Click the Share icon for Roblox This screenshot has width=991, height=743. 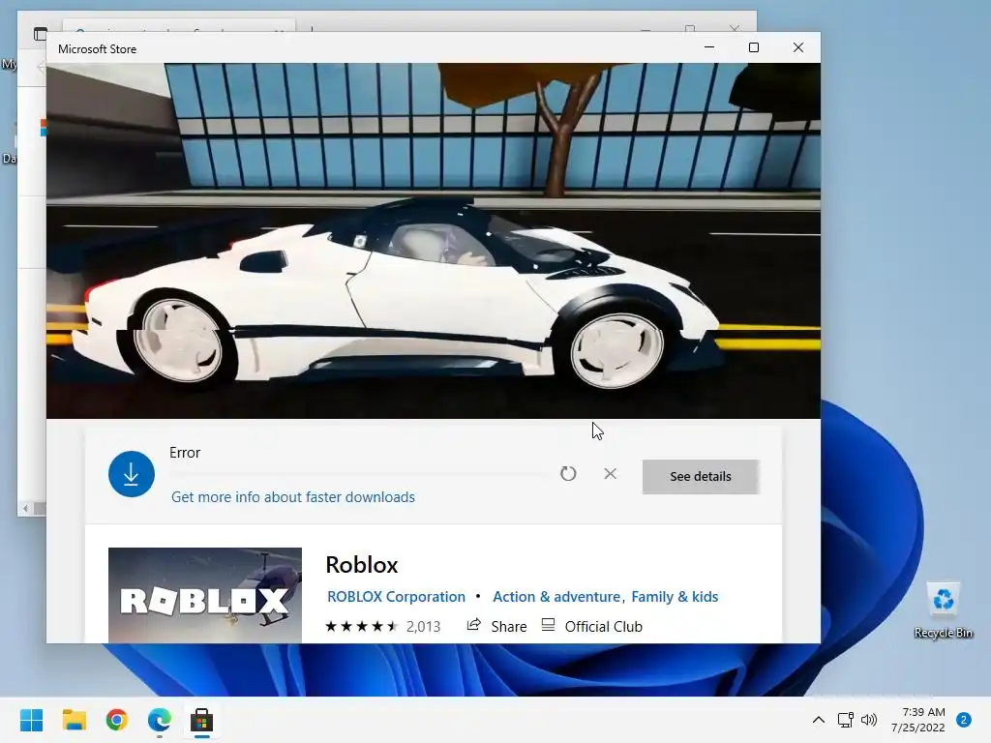473,626
